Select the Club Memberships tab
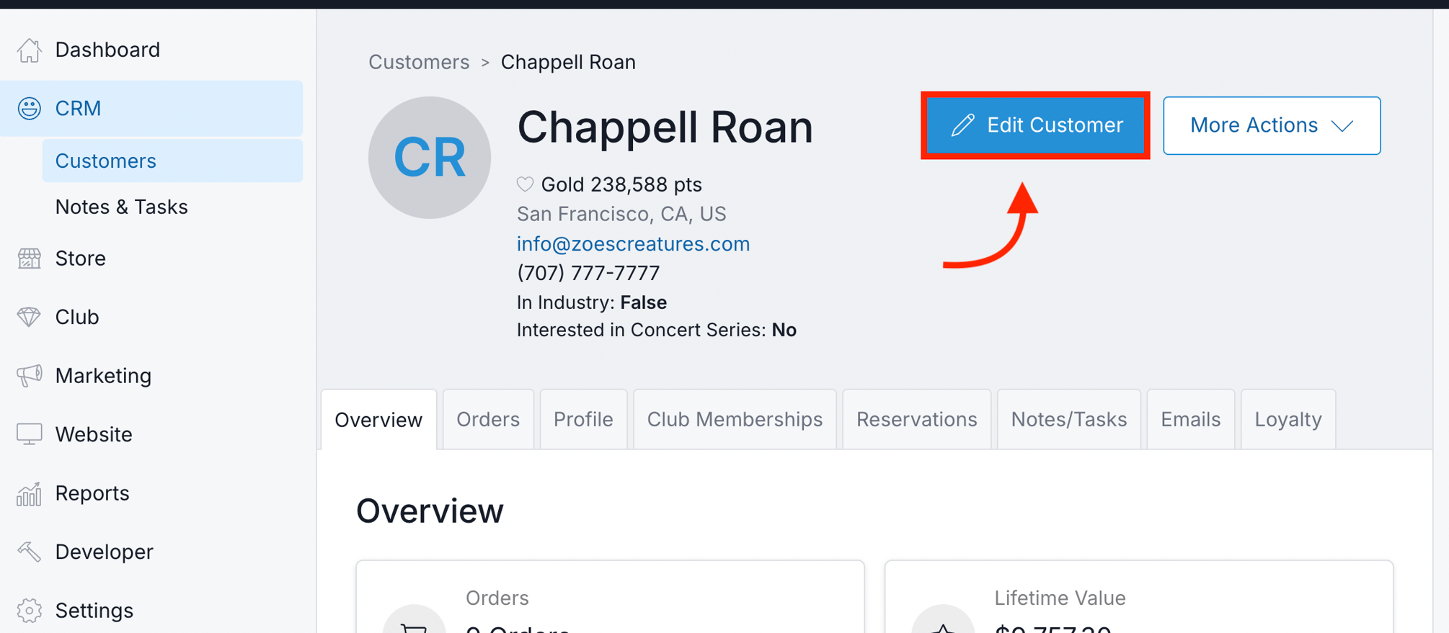This screenshot has height=633, width=1449. pos(735,419)
